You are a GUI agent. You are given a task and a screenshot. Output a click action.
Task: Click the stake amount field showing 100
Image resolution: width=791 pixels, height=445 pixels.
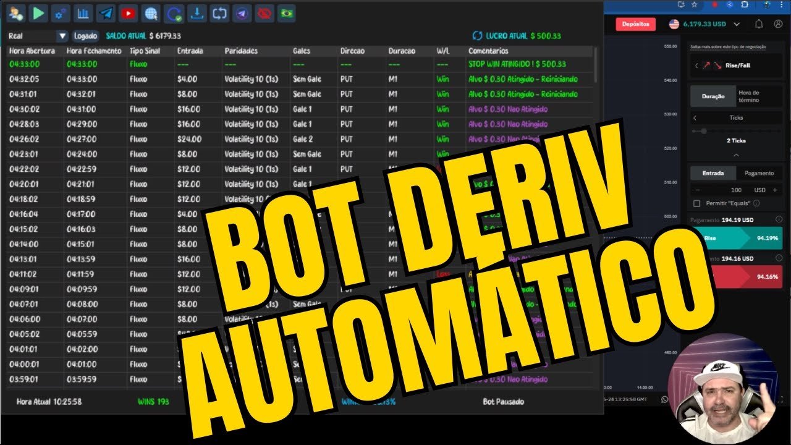pyautogui.click(x=735, y=190)
